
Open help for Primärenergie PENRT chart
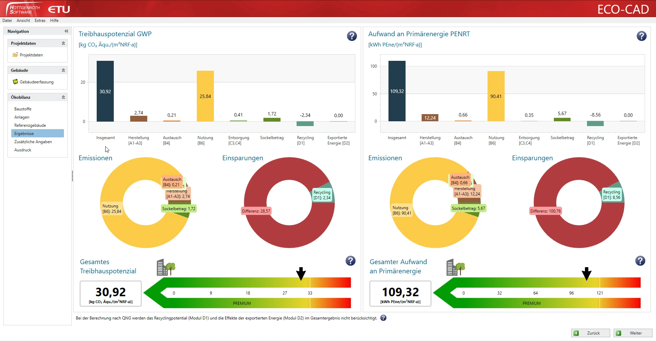(641, 36)
